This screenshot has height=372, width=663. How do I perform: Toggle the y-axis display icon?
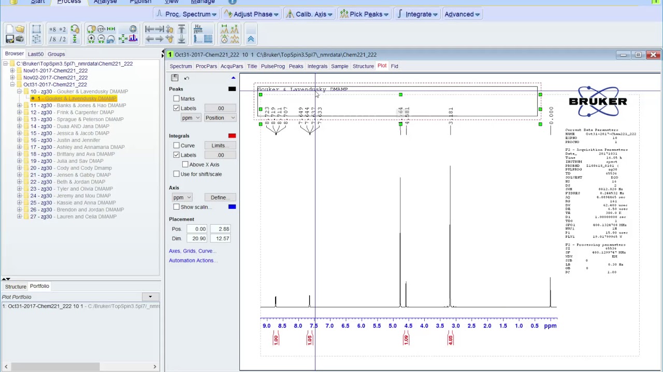coord(197,39)
